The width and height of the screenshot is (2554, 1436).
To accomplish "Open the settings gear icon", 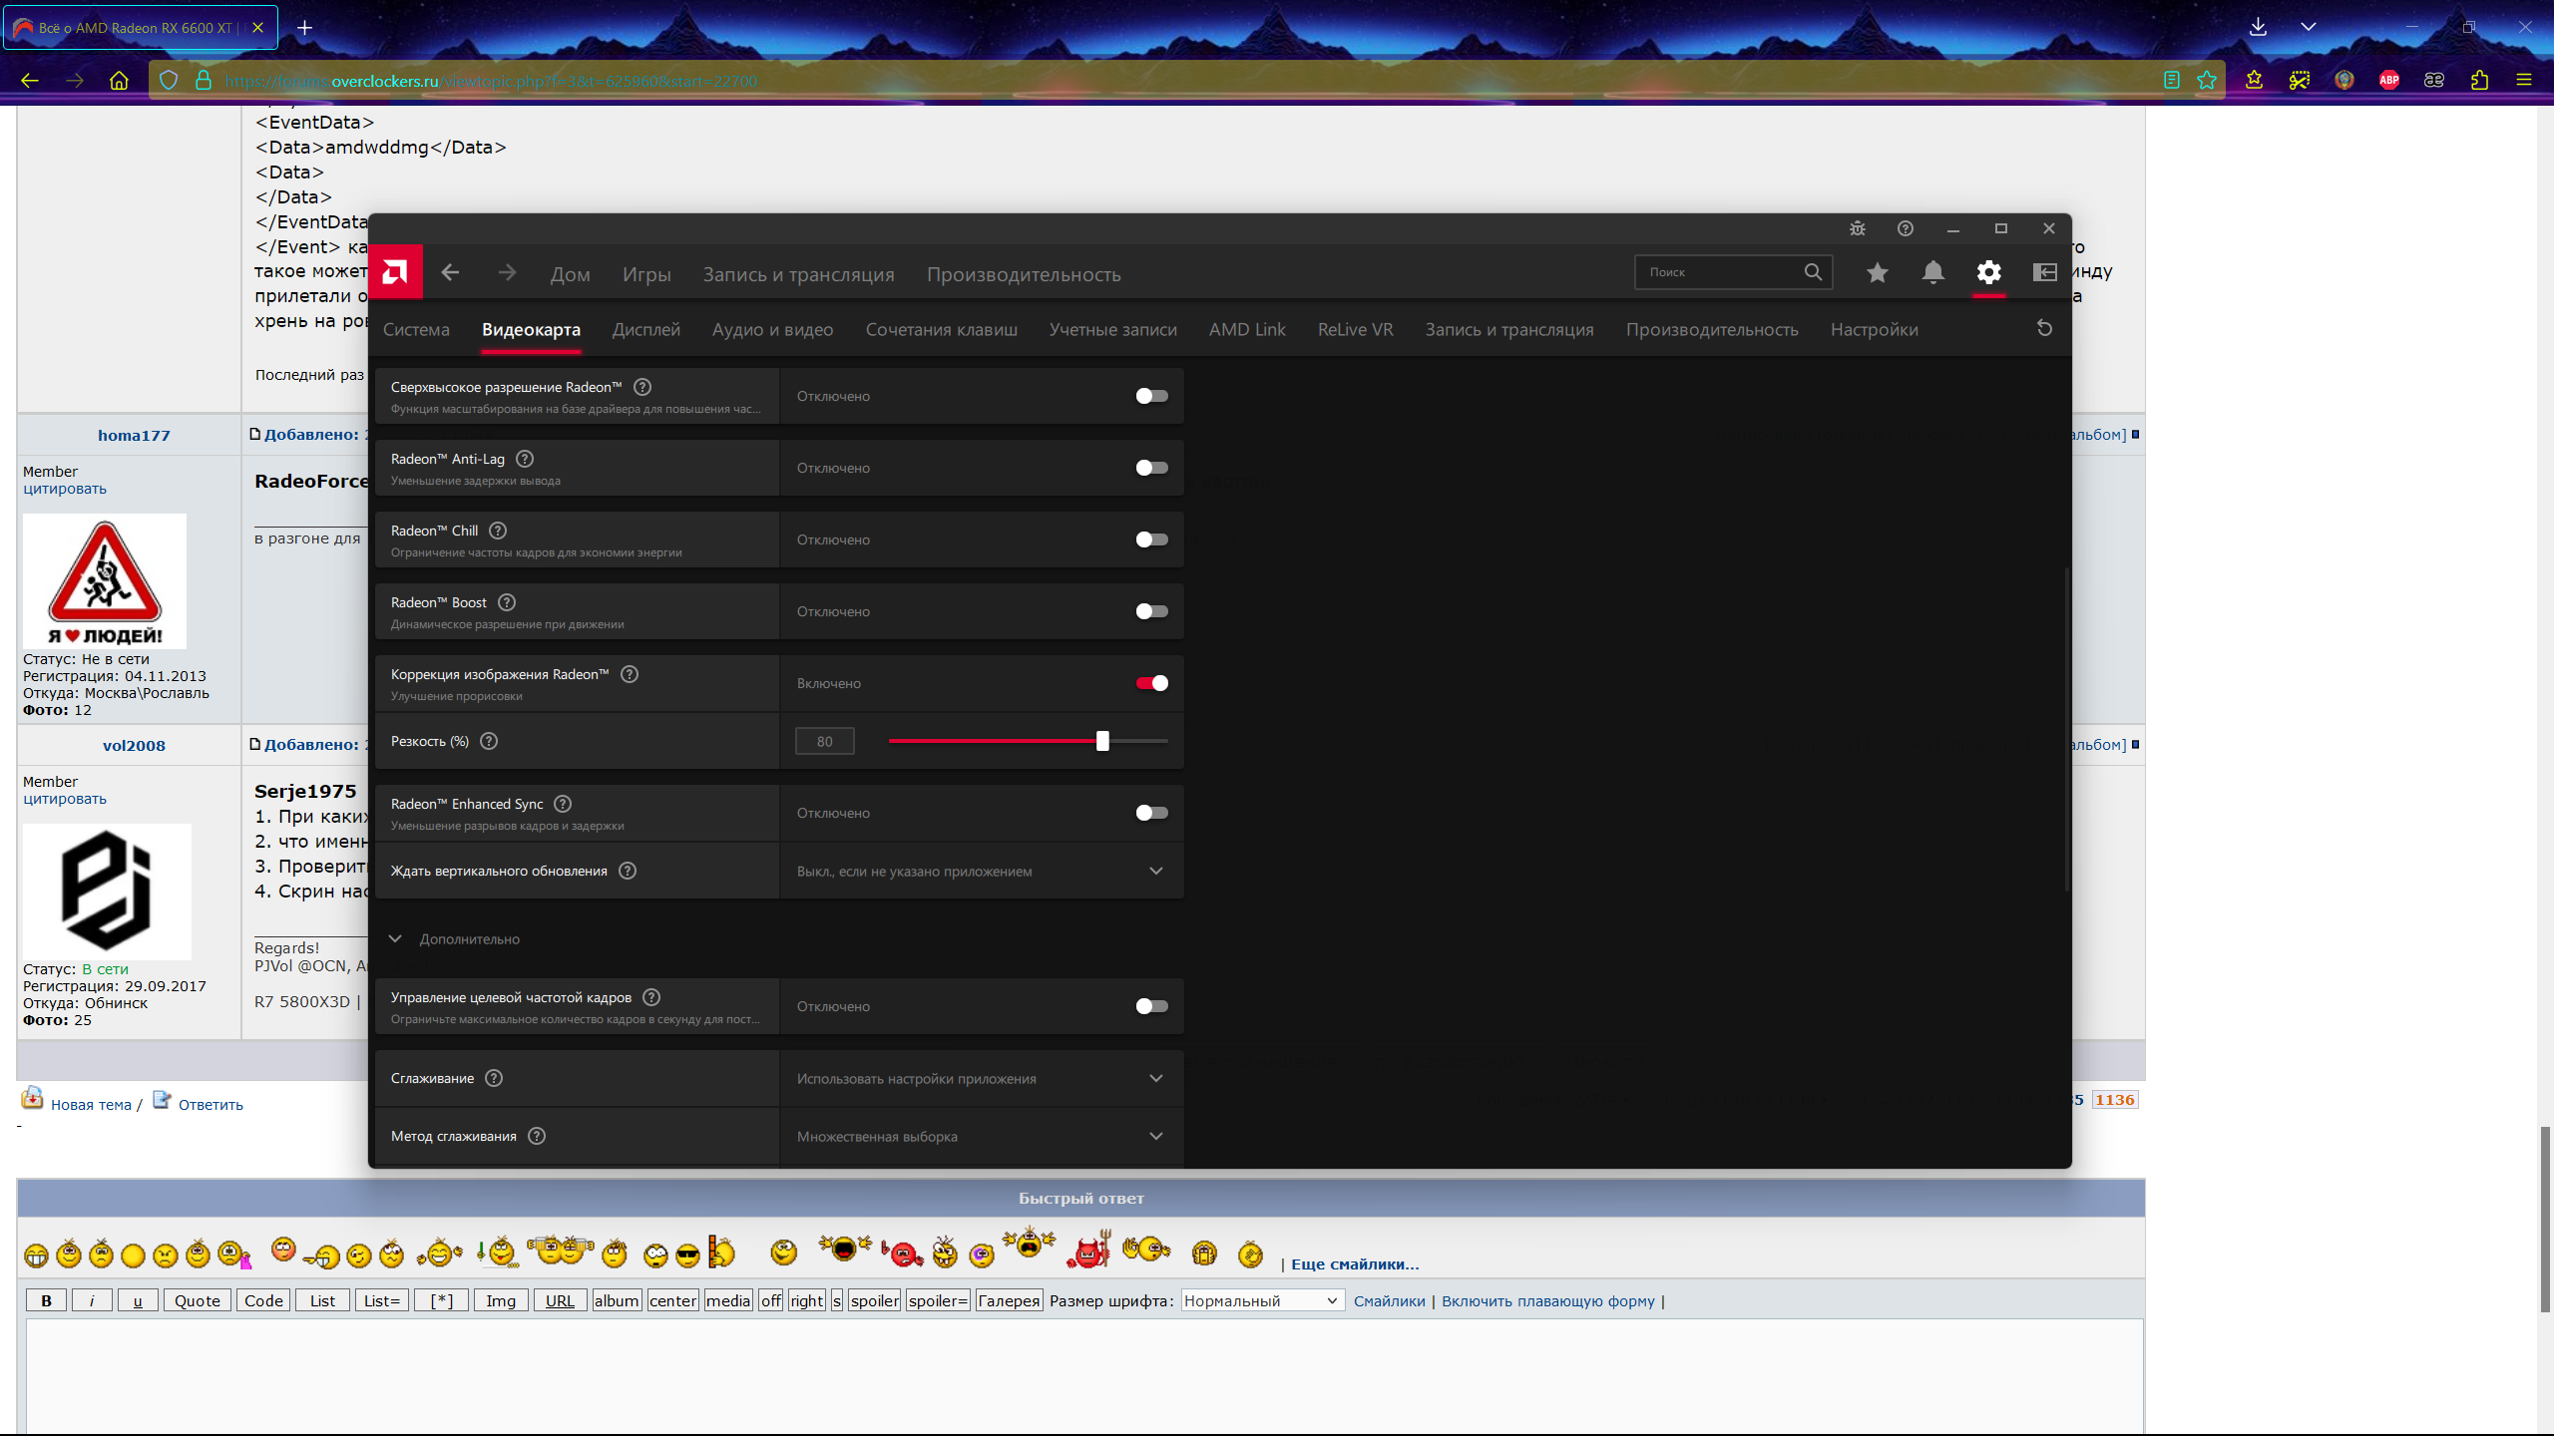I will [x=1988, y=272].
